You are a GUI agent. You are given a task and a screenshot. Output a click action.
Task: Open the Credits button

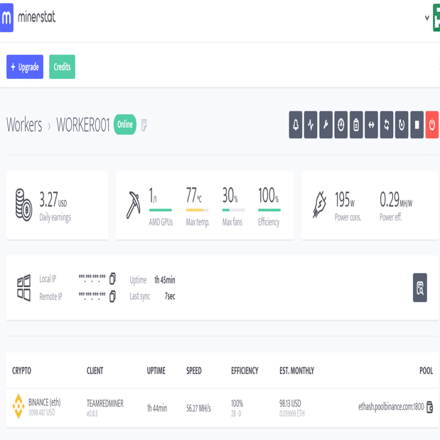(x=62, y=67)
